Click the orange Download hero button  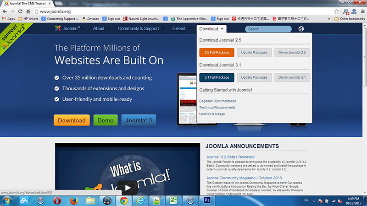pos(72,120)
